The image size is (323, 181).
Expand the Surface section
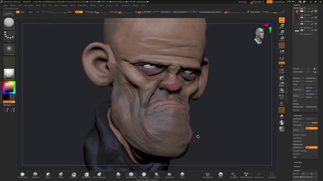pos(297,170)
